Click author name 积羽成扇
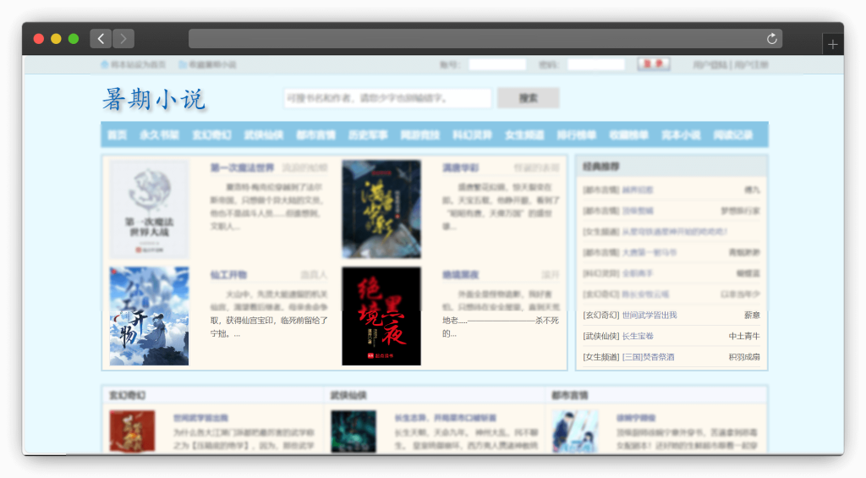 click(x=744, y=357)
